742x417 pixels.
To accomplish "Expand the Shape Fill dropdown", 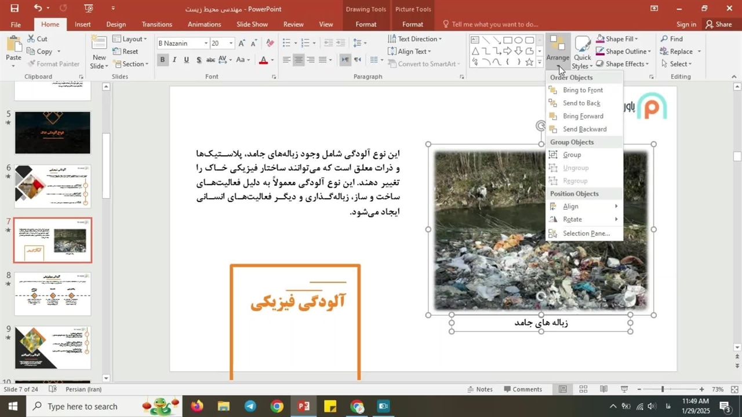I will point(636,39).
